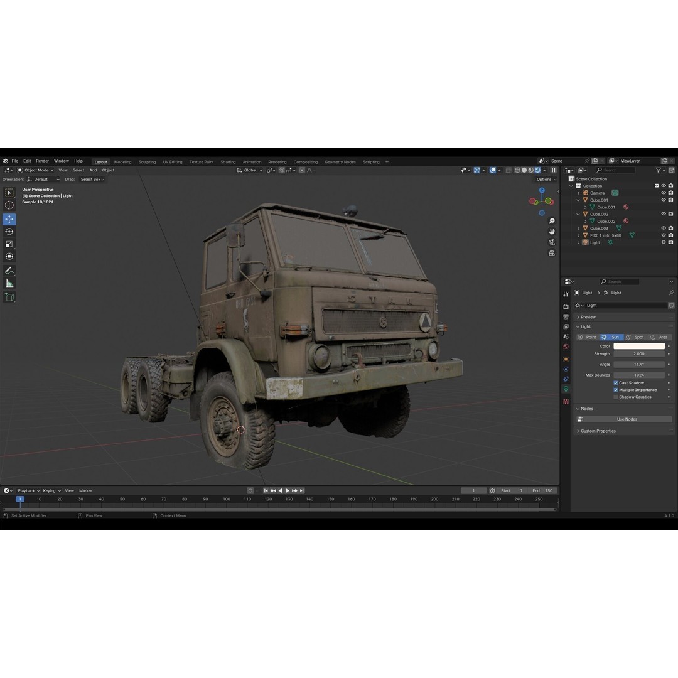Switch perspective/orthographic grid icon in viewport

click(x=552, y=253)
